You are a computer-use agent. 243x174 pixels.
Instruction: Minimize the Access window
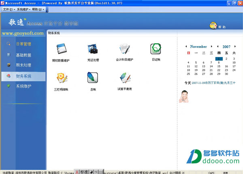(229, 3)
